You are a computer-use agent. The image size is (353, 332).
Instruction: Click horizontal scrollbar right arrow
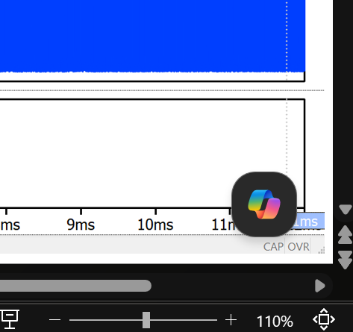click(x=320, y=286)
